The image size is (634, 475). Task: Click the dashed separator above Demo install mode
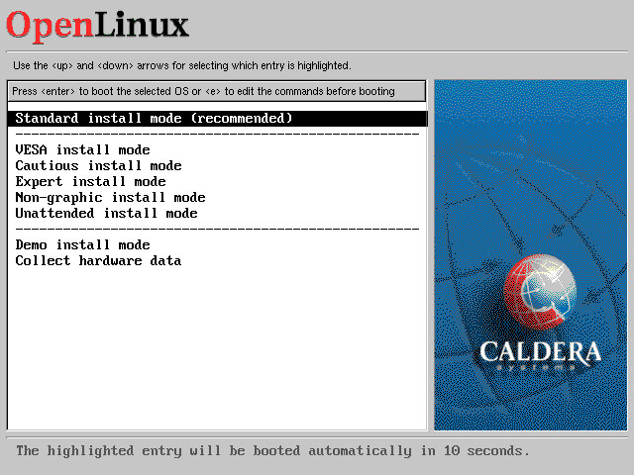tap(217, 230)
